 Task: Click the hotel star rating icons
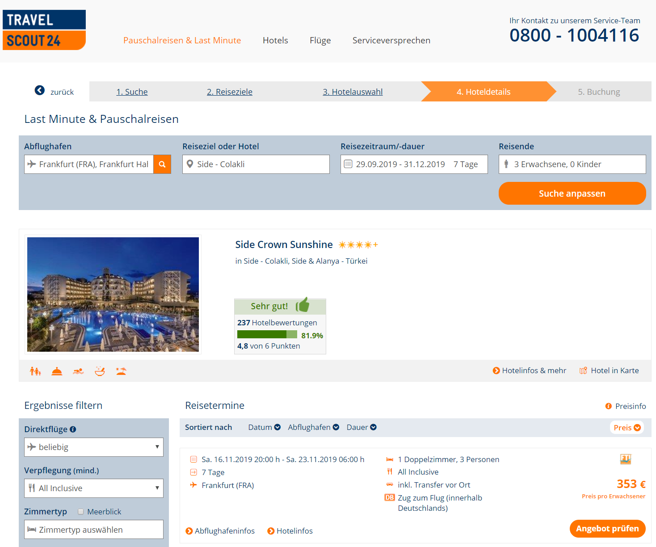pyautogui.click(x=358, y=244)
